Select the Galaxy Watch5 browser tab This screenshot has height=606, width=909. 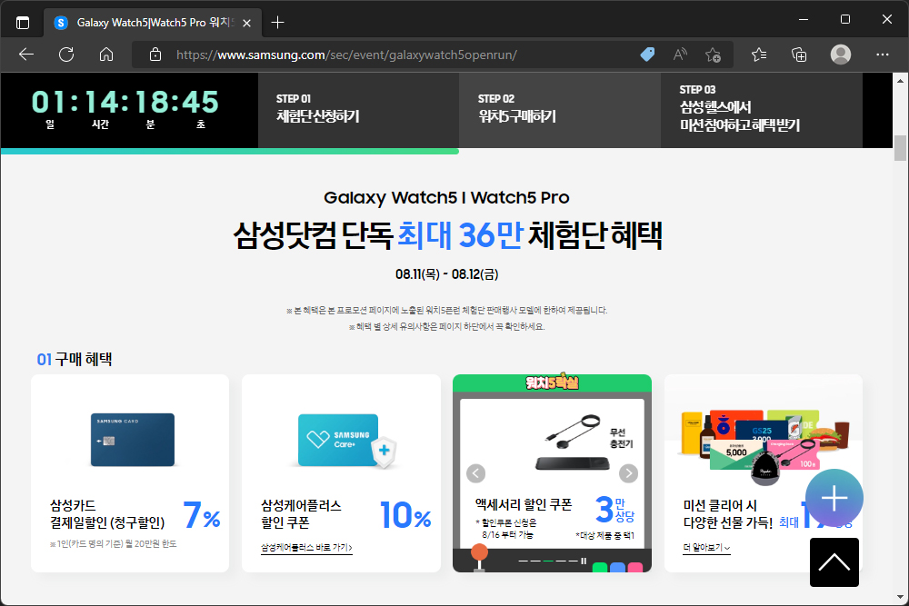coord(153,23)
